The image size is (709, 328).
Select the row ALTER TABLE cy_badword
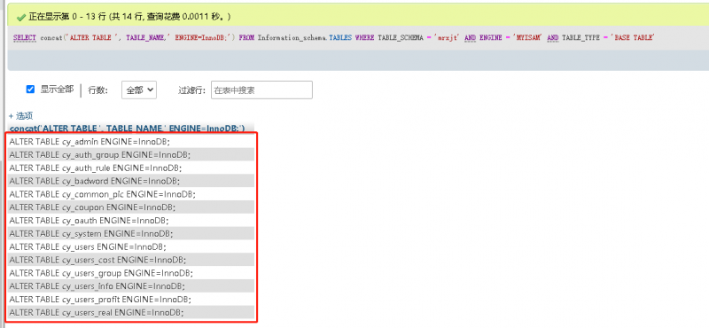tap(131, 181)
